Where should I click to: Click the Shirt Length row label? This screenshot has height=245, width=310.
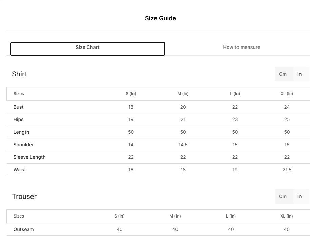21,132
